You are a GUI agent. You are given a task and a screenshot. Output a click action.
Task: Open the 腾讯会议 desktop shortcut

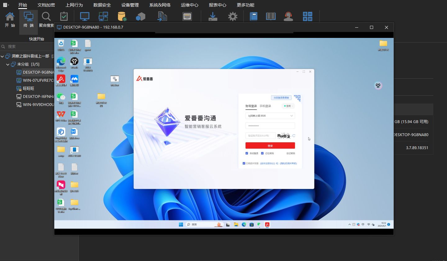coord(74,80)
